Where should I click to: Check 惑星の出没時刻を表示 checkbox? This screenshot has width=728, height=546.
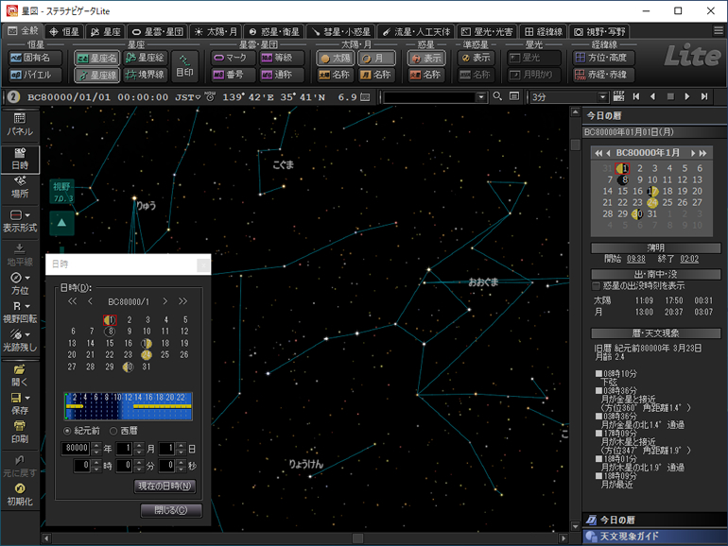tap(597, 286)
